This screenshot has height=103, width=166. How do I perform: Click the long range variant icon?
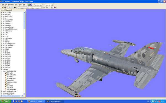point(6,88)
